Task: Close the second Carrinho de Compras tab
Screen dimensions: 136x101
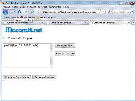Action: tap(86, 23)
